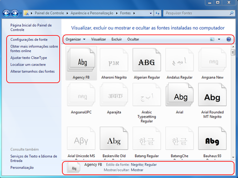Open the Organizar menu
238x178 pixels.
(75, 39)
